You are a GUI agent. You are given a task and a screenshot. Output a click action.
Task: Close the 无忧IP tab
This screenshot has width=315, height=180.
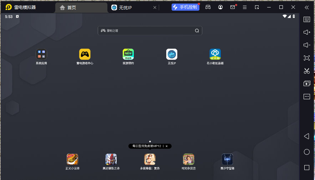[155, 7]
